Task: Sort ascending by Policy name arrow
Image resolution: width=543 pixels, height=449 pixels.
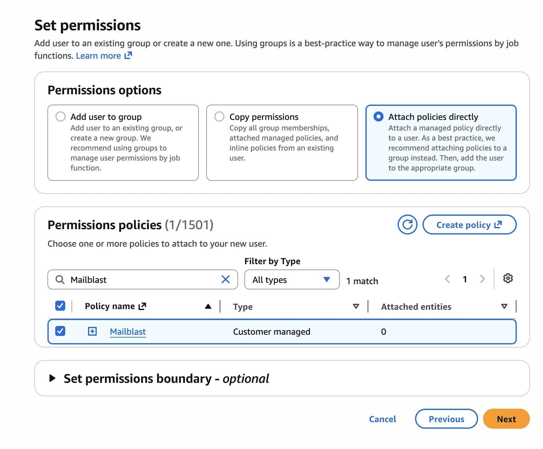Action: click(x=208, y=306)
